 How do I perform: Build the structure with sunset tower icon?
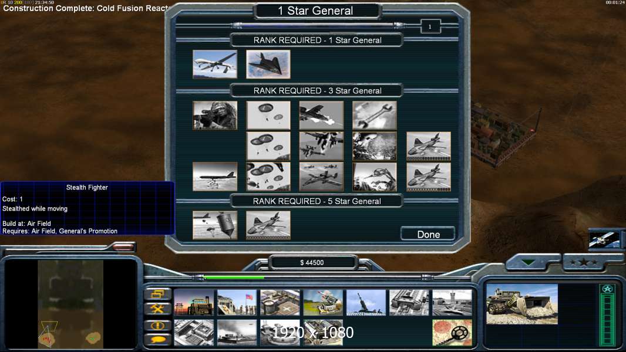[194, 303]
